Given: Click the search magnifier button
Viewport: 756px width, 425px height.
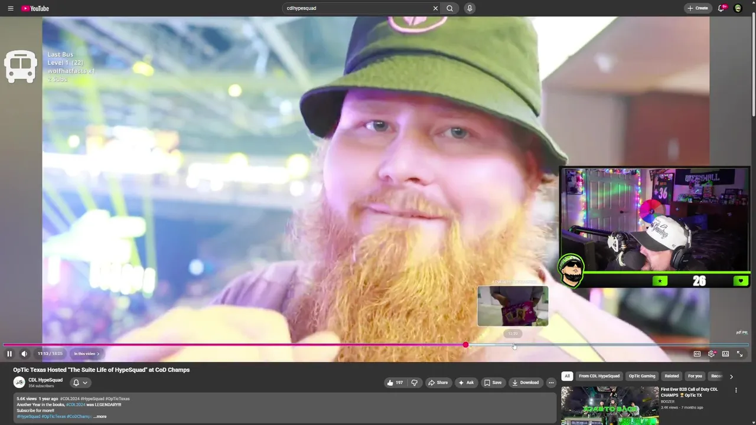Looking at the screenshot, I should pos(450,8).
